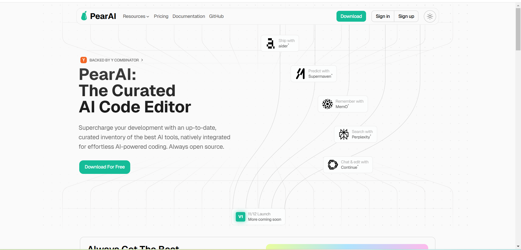This screenshot has width=521, height=250.
Task: Click the aider pixel logo icon
Action: pos(270,43)
